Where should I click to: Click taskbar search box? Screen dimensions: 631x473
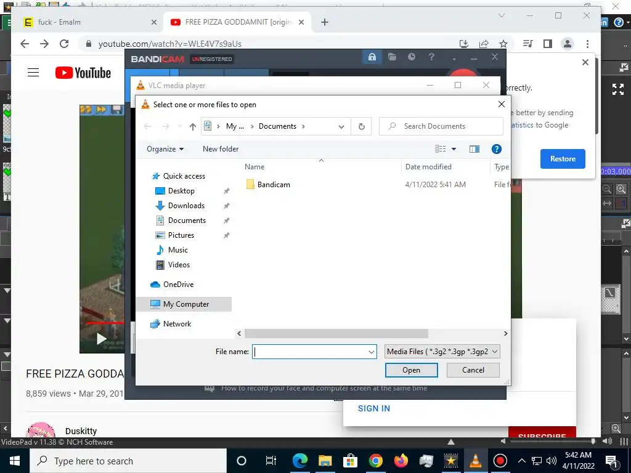(x=128, y=461)
